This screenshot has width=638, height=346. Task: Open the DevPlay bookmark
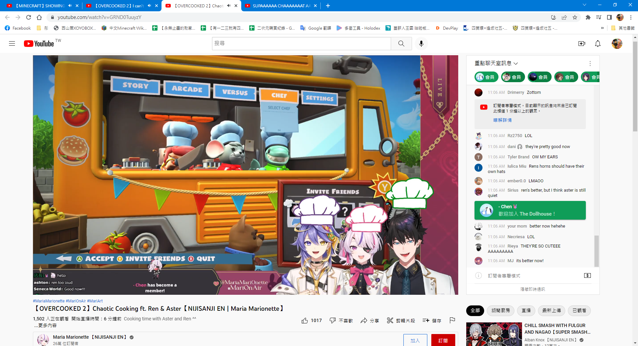coord(447,28)
